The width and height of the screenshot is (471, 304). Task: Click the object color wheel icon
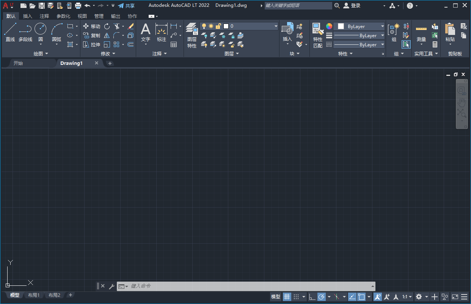pos(329,26)
